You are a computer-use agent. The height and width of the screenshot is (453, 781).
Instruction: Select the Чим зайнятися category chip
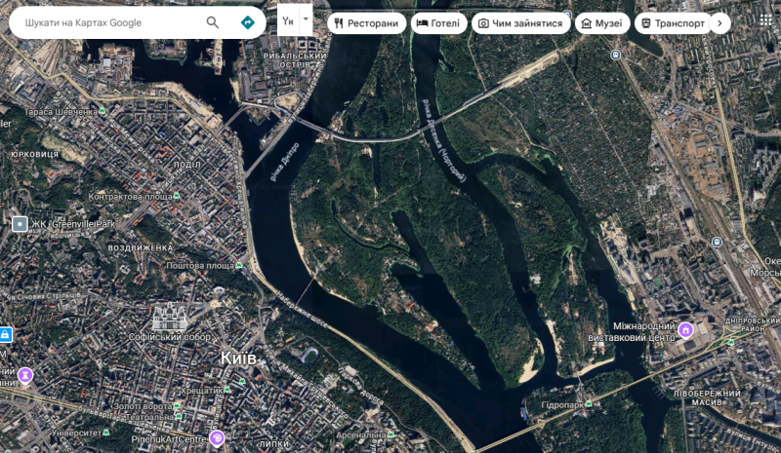tap(522, 22)
